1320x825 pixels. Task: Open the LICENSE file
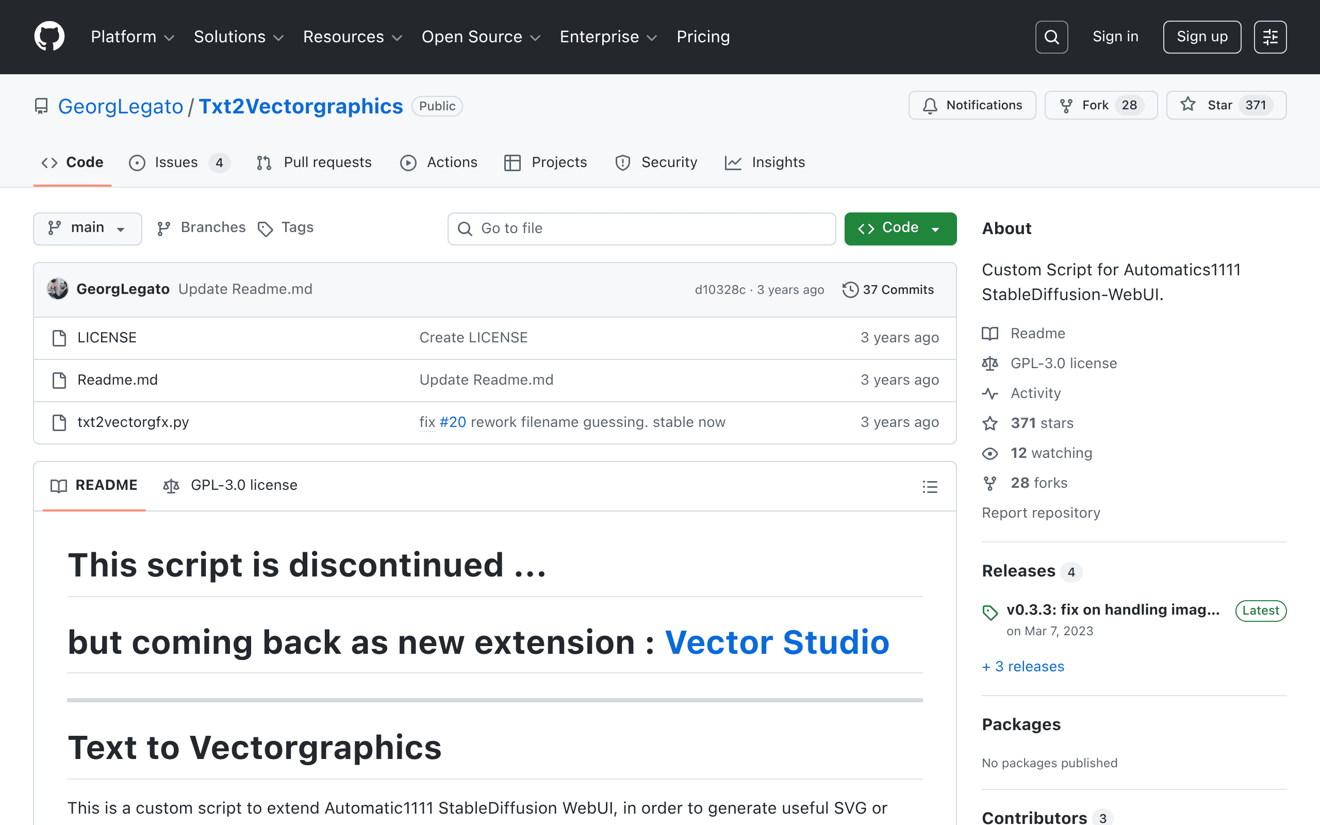[x=107, y=338]
